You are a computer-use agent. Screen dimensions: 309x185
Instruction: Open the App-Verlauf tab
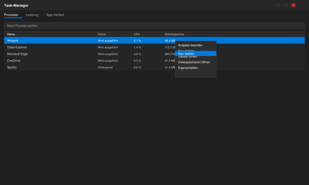click(x=55, y=15)
